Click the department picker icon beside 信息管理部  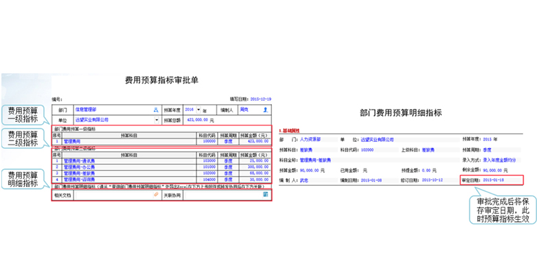[x=156, y=109]
